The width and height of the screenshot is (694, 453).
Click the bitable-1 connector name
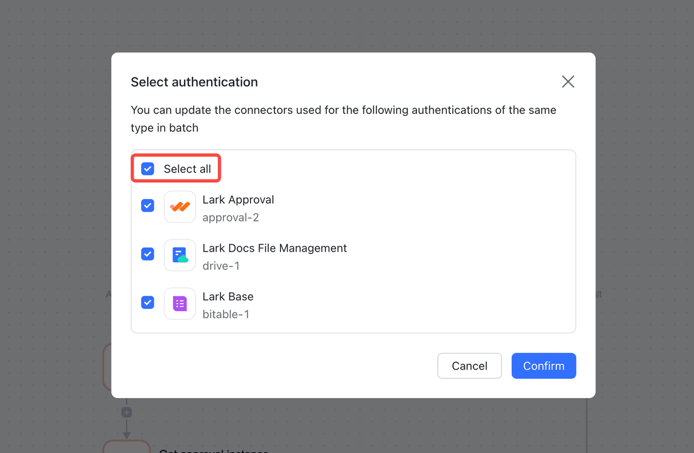[x=226, y=315]
